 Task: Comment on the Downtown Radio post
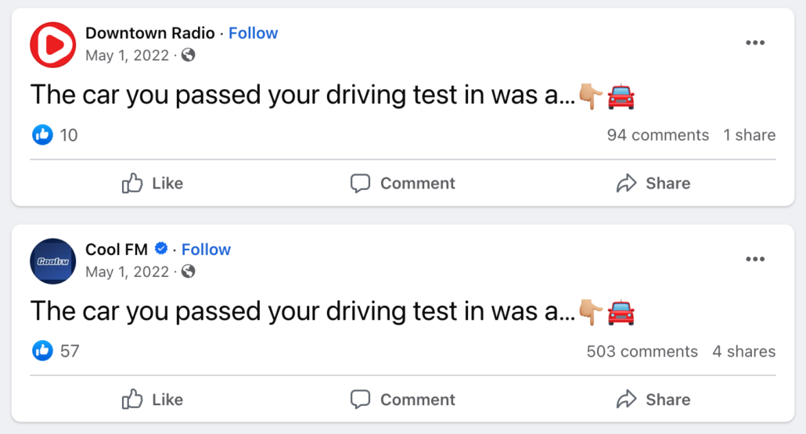tap(402, 184)
